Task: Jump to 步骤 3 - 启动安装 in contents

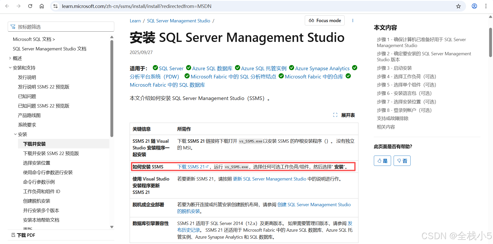Action: 394,68
